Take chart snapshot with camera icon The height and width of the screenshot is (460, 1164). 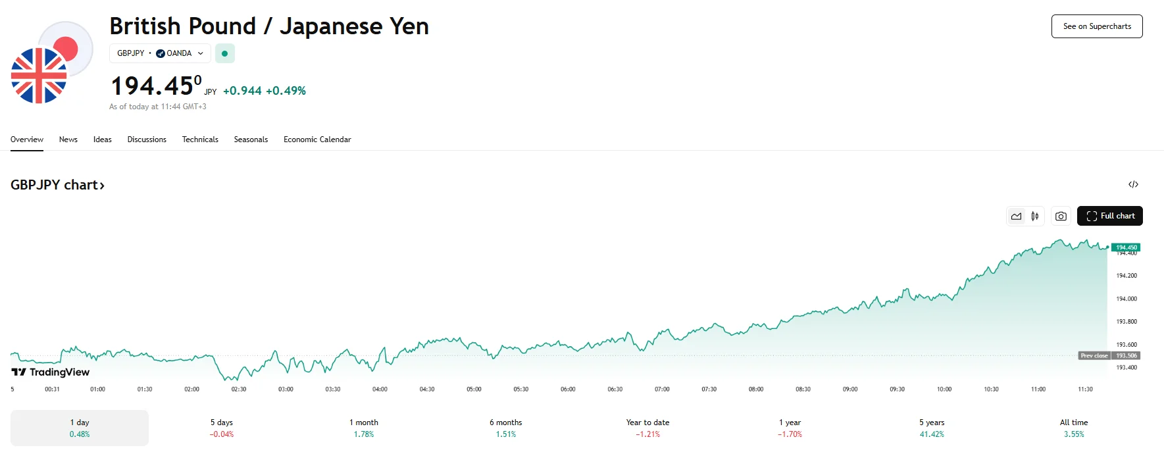[x=1061, y=216]
